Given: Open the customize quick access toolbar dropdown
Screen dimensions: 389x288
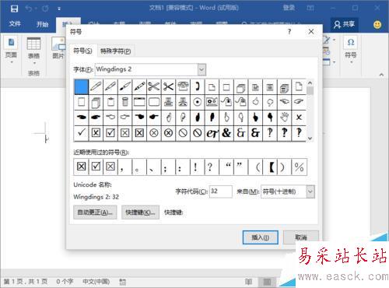Looking at the screenshot, I should coord(59,9).
